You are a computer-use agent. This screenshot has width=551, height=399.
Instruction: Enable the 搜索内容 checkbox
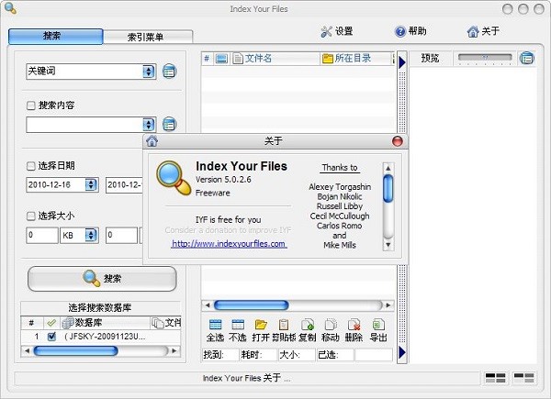click(31, 105)
